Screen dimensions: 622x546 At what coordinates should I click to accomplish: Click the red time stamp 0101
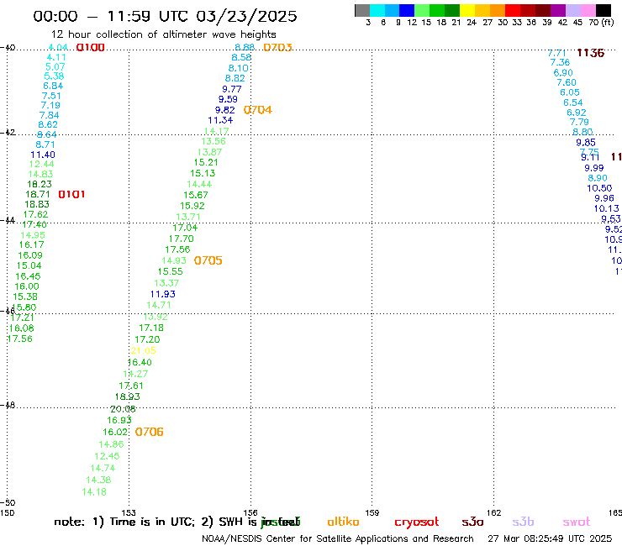pyautogui.click(x=71, y=194)
